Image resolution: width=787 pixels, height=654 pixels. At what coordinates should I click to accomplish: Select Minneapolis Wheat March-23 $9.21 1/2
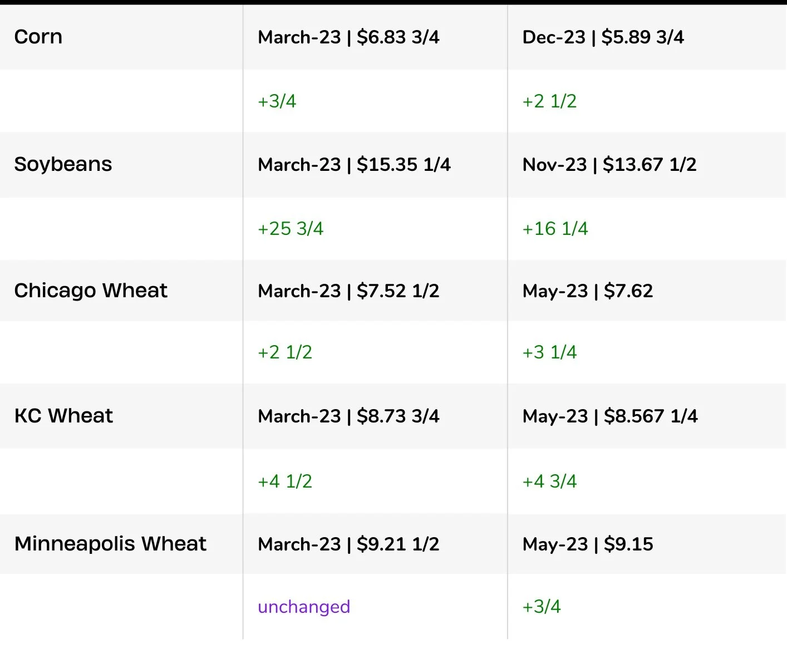[x=349, y=544]
